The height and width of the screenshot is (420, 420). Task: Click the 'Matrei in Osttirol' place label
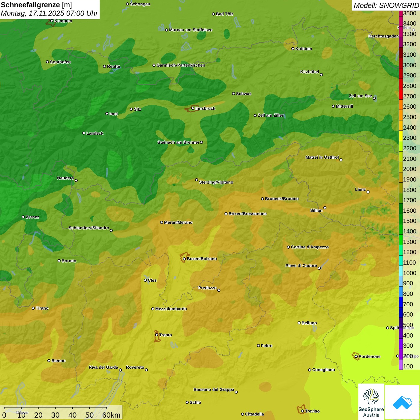click(x=322, y=157)
